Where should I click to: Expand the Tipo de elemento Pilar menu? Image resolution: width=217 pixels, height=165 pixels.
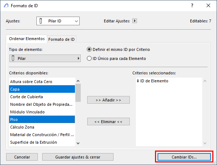(45, 58)
